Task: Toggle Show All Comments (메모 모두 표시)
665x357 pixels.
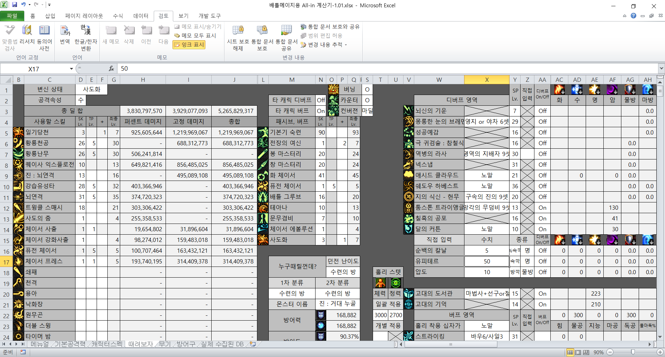Action: pos(195,35)
